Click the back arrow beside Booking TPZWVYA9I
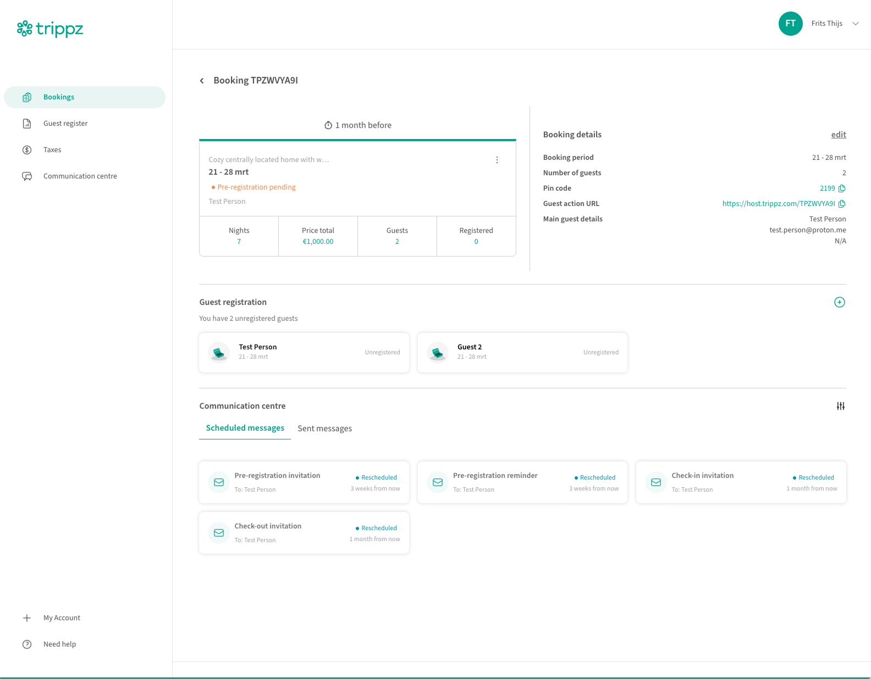The width and height of the screenshot is (871, 679). [x=202, y=81]
